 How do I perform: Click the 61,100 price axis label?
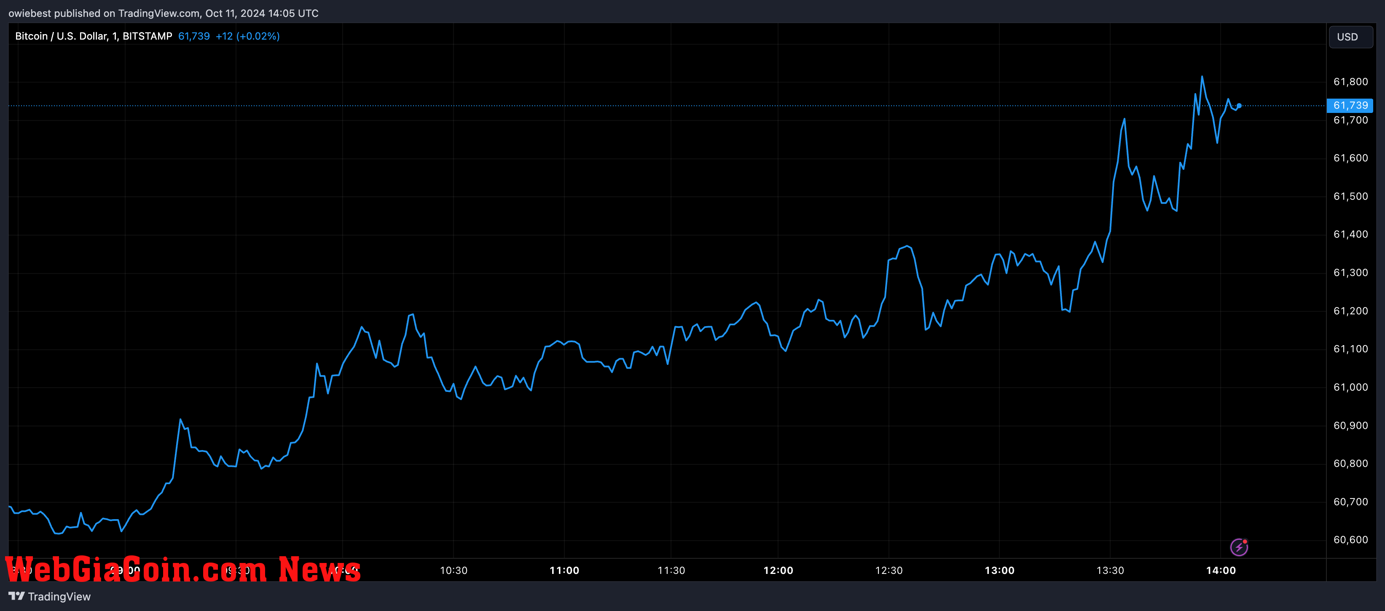1350,349
